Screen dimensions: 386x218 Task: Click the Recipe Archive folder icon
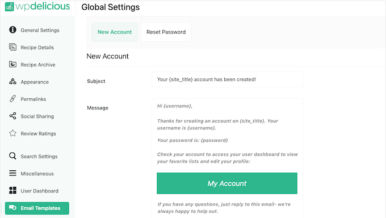[x=12, y=64]
